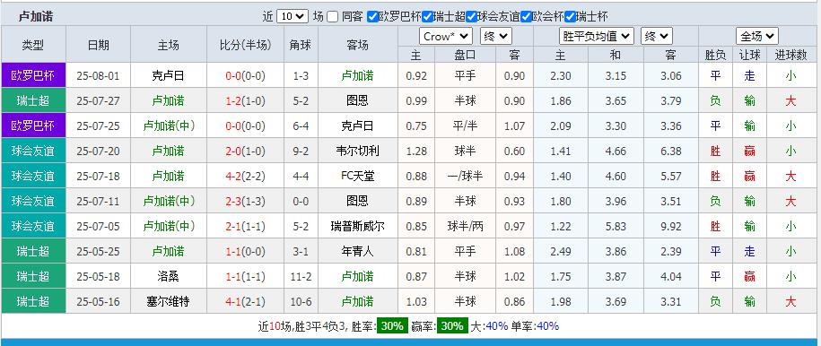The image size is (821, 346).
Task: Click handicap 一/球半 in FC天堂 row
Action: point(465,176)
